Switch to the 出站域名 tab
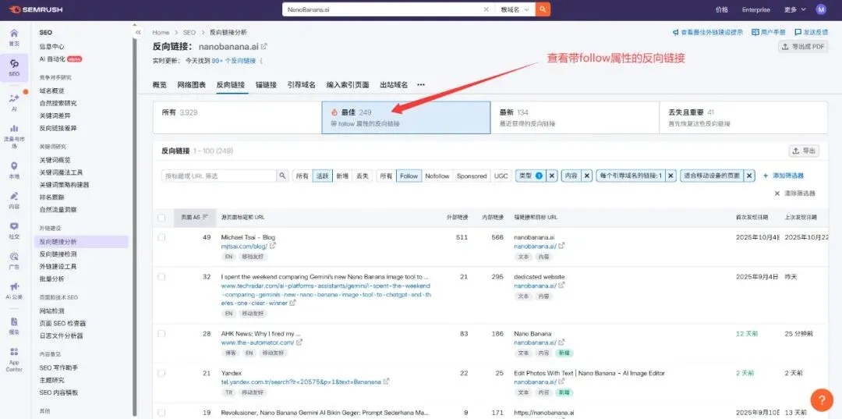This screenshot has height=419, width=842. pos(394,85)
